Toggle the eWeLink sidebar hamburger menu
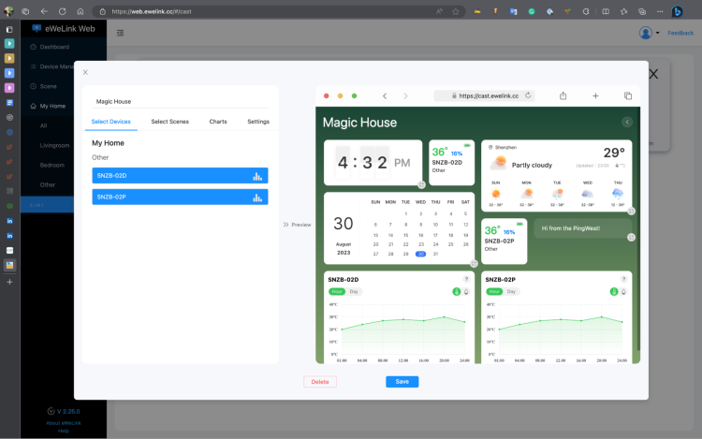 tap(120, 33)
